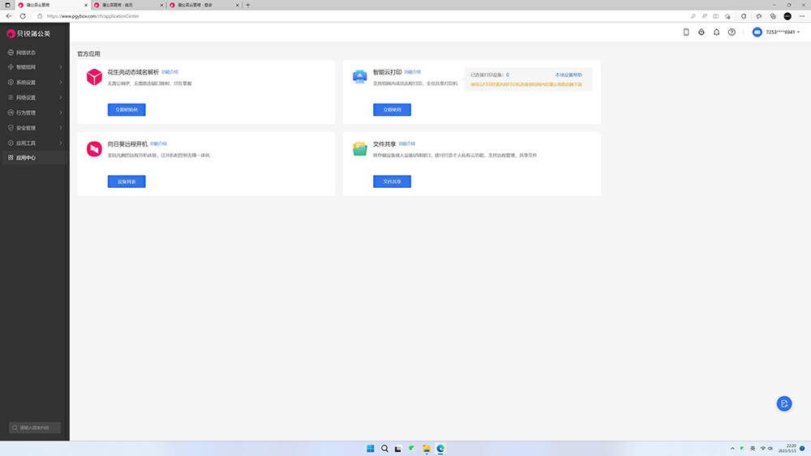This screenshot has height=456, width=811.
Task: Expand the 应用工具 sidebar chevron
Action: coord(61,143)
